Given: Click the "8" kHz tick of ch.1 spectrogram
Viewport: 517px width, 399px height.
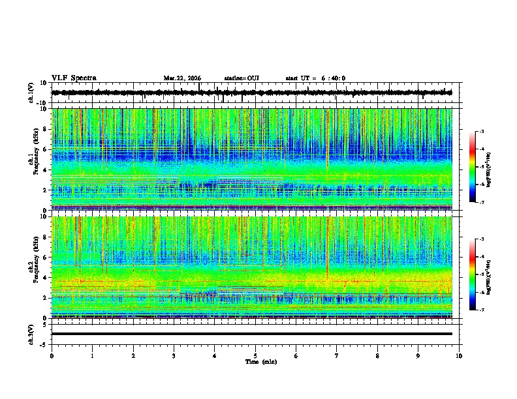Looking at the screenshot, I should [46, 129].
